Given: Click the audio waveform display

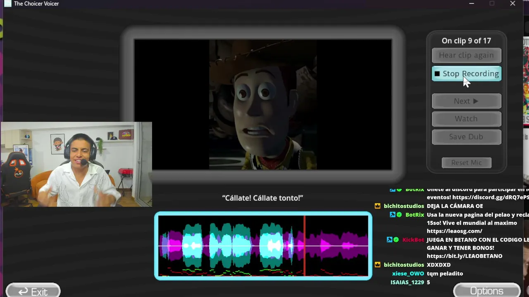Looking at the screenshot, I should click(263, 246).
